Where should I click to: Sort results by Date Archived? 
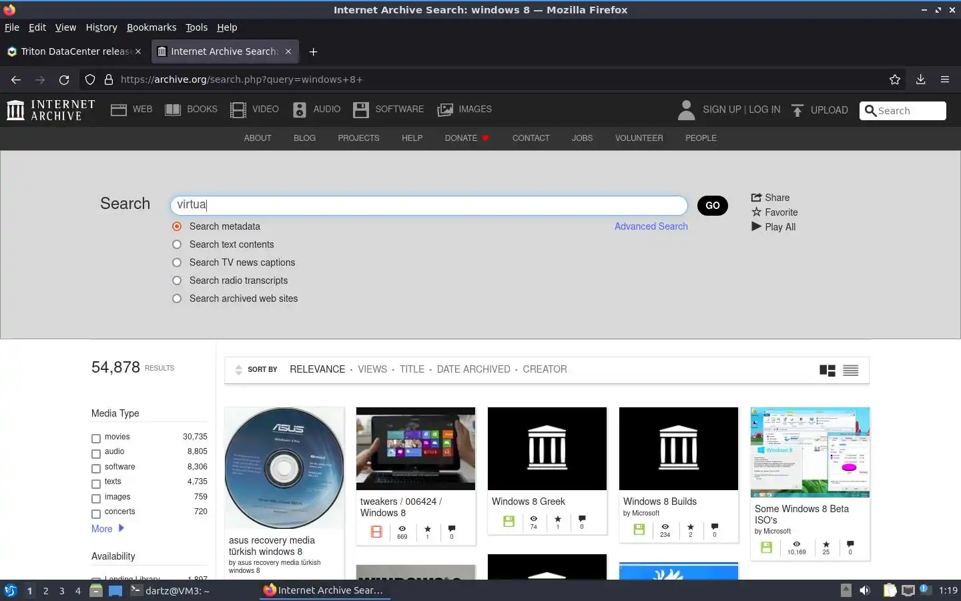(x=473, y=369)
